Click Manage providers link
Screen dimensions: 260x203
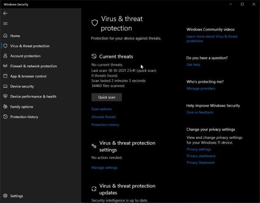point(201,89)
